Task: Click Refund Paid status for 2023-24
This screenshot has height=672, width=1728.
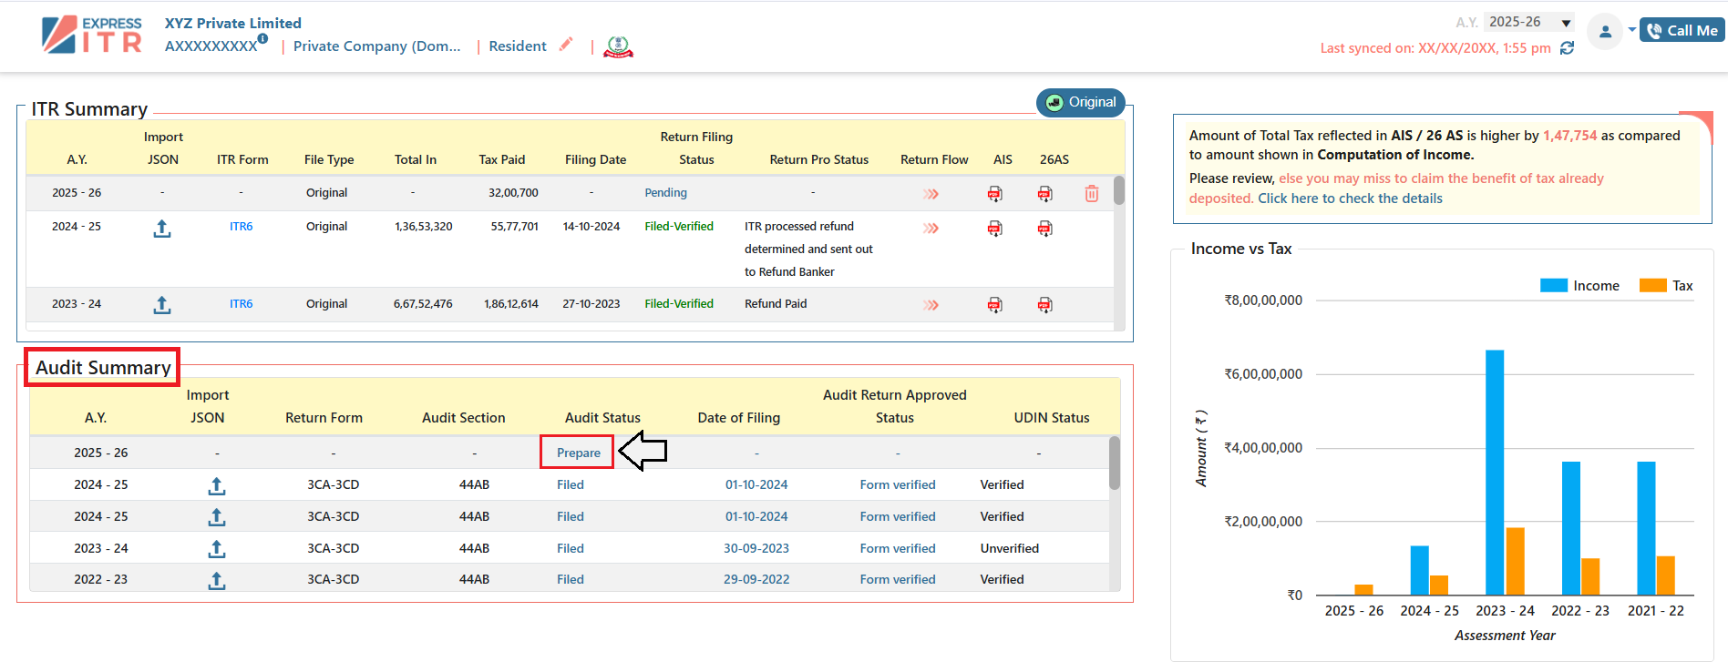Action: [776, 304]
